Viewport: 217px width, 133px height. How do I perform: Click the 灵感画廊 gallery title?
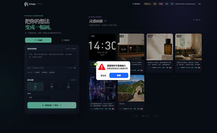tap(96, 21)
